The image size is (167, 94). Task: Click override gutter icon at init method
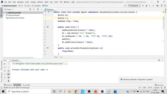click(x=47, y=27)
